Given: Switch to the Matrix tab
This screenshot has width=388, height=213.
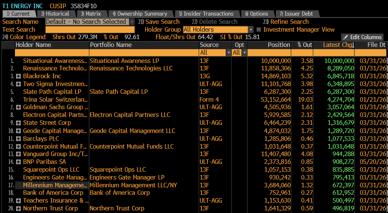Looking at the screenshot, I should point(91,14).
